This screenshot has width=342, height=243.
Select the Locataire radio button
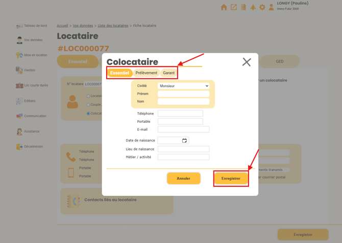tap(88, 96)
